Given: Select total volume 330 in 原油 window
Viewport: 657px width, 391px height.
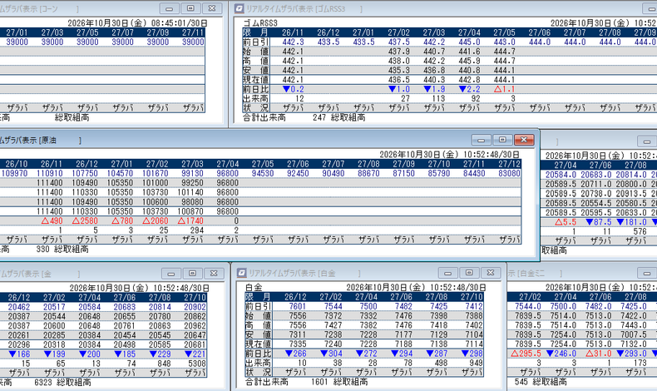Looking at the screenshot, I should (x=42, y=250).
